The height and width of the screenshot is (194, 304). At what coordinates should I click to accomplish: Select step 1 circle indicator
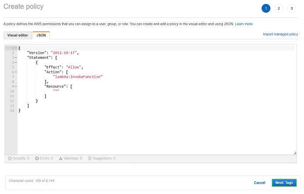pyautogui.click(x=266, y=8)
